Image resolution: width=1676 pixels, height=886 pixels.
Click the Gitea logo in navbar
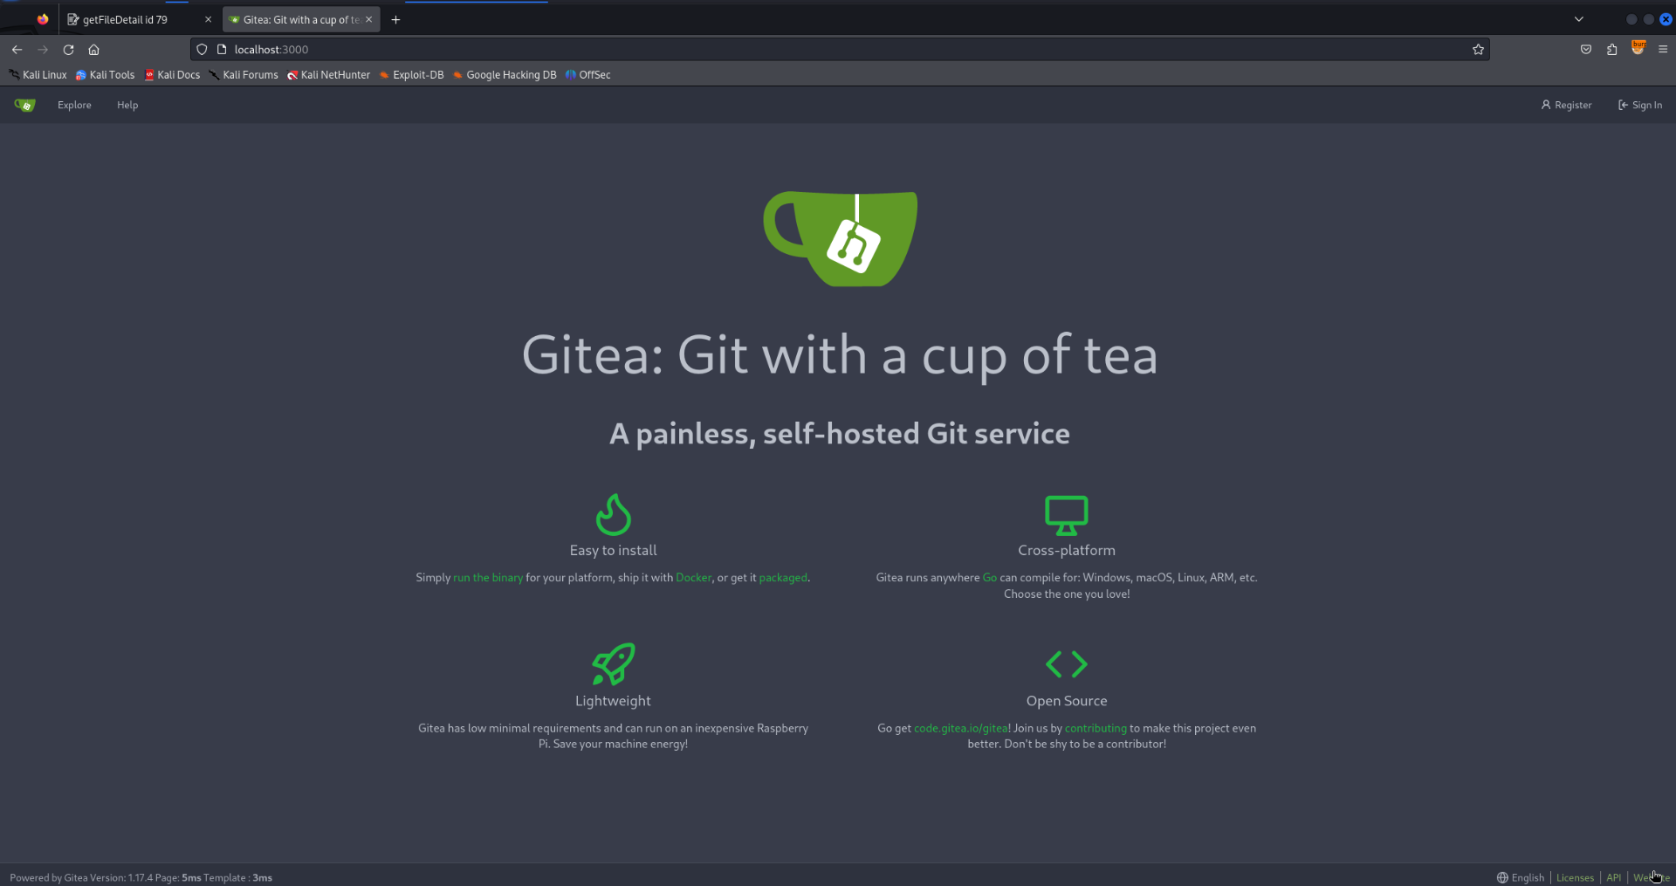point(24,105)
